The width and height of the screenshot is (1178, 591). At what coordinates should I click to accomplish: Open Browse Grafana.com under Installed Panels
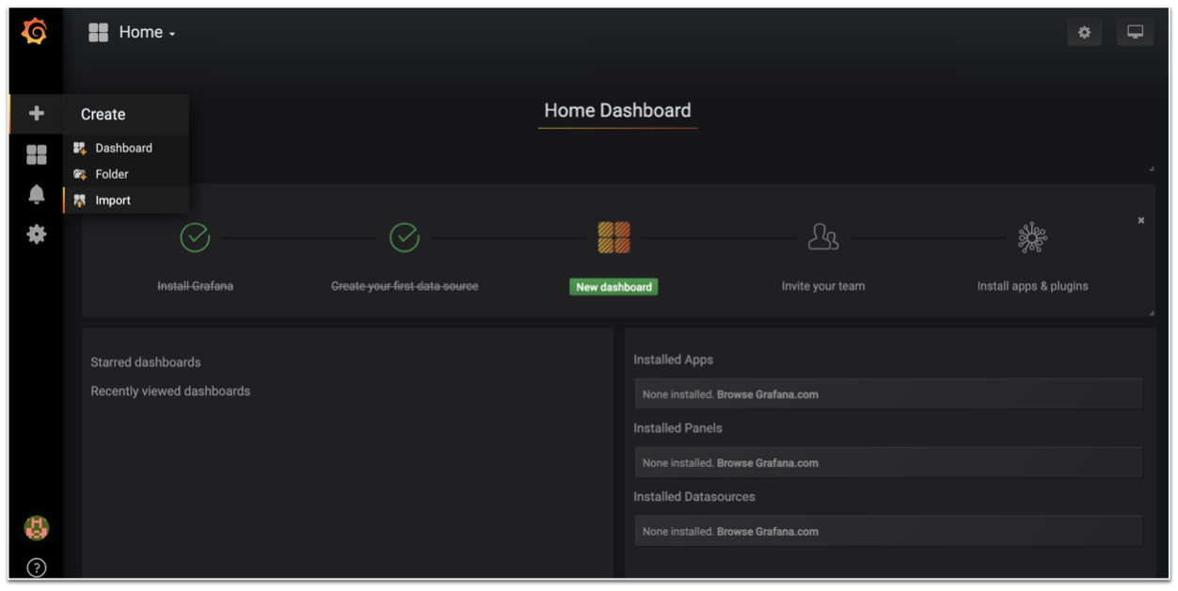coord(768,463)
